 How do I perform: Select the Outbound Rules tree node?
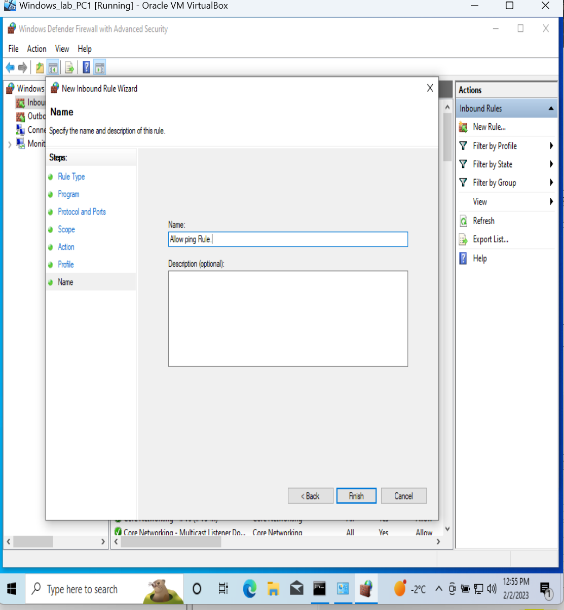30,116
